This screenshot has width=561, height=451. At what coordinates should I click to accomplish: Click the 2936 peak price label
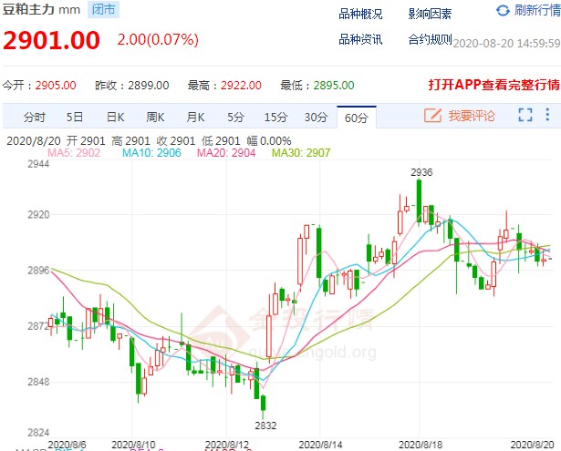point(421,172)
